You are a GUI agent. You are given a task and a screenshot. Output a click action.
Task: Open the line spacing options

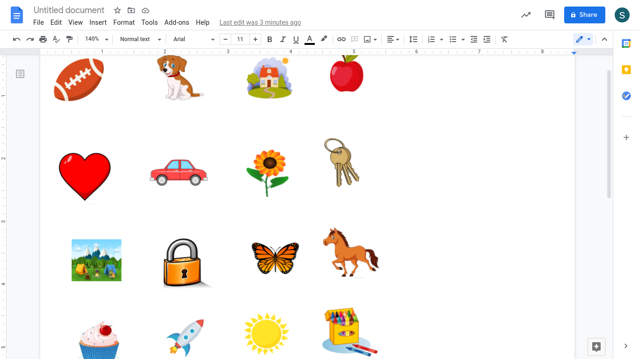[413, 39]
